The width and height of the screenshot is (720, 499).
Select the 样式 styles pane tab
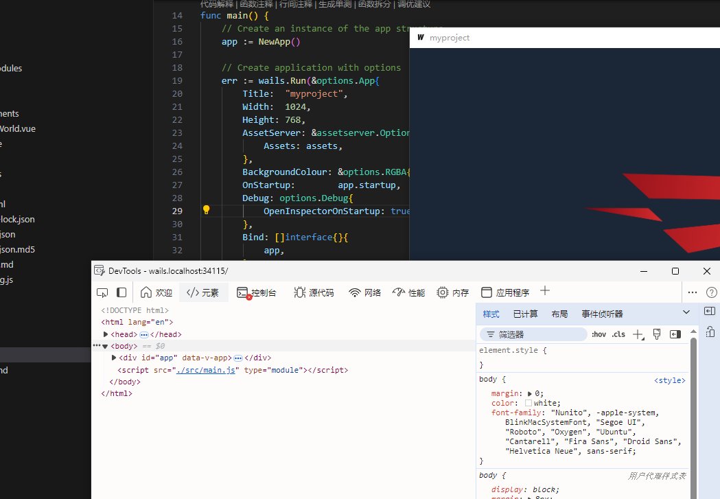[491, 314]
